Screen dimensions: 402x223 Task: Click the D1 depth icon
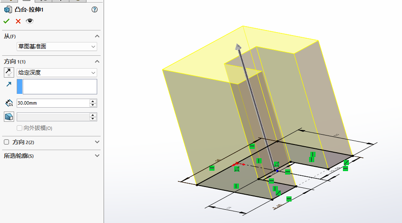pyautogui.click(x=9, y=103)
